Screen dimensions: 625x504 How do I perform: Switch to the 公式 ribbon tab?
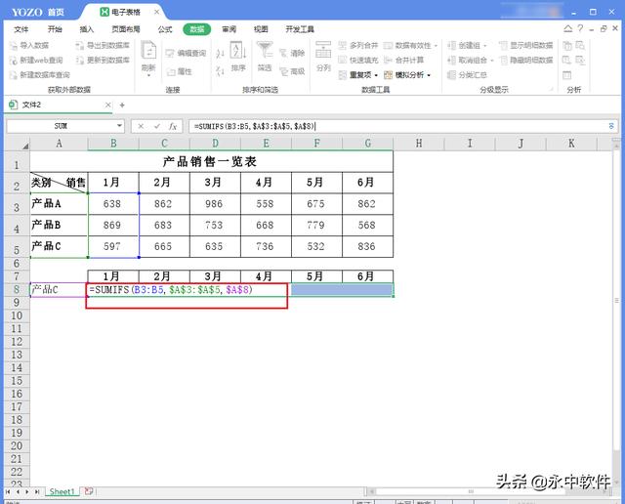(165, 29)
